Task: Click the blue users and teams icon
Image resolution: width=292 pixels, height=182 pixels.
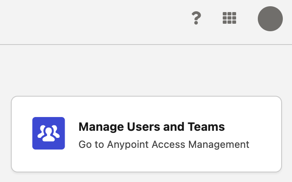Action: (x=48, y=133)
